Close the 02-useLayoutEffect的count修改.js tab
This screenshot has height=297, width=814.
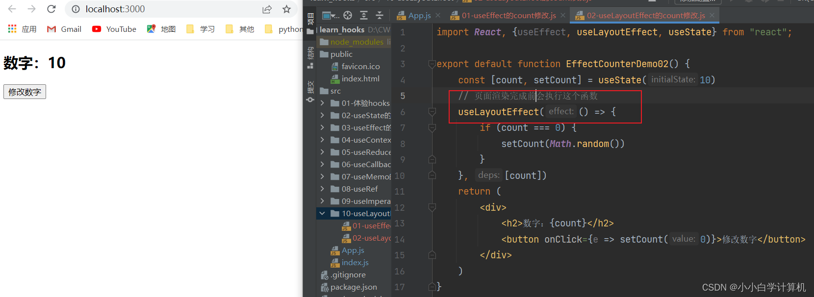(x=712, y=15)
